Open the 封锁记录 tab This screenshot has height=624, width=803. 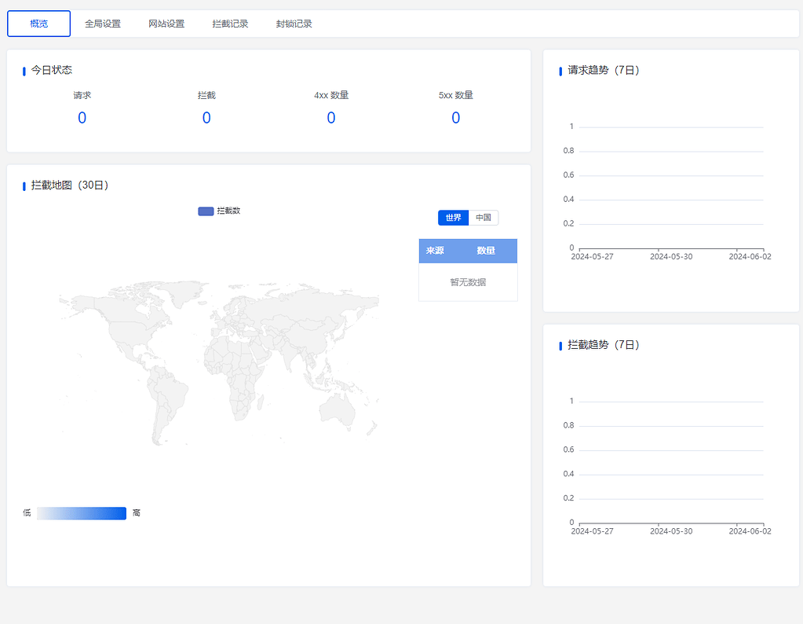point(293,23)
